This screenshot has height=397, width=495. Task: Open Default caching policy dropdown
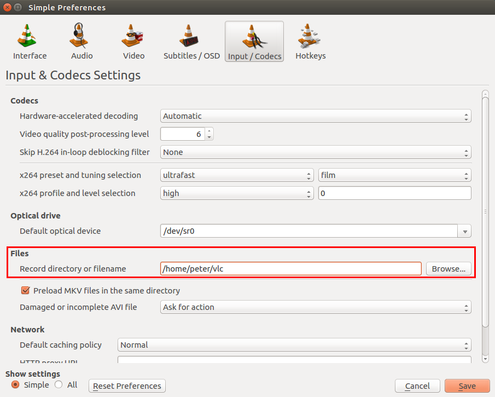tap(294, 345)
